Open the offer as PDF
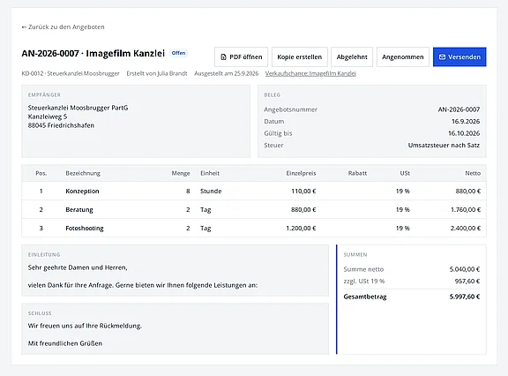Image resolution: width=508 pixels, height=376 pixels. click(x=241, y=57)
